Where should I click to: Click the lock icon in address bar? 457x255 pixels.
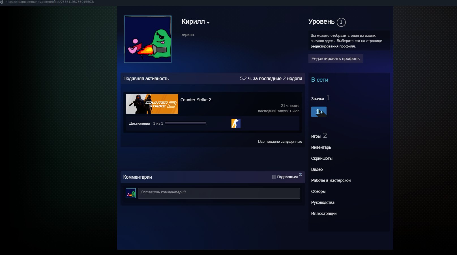[2, 2]
